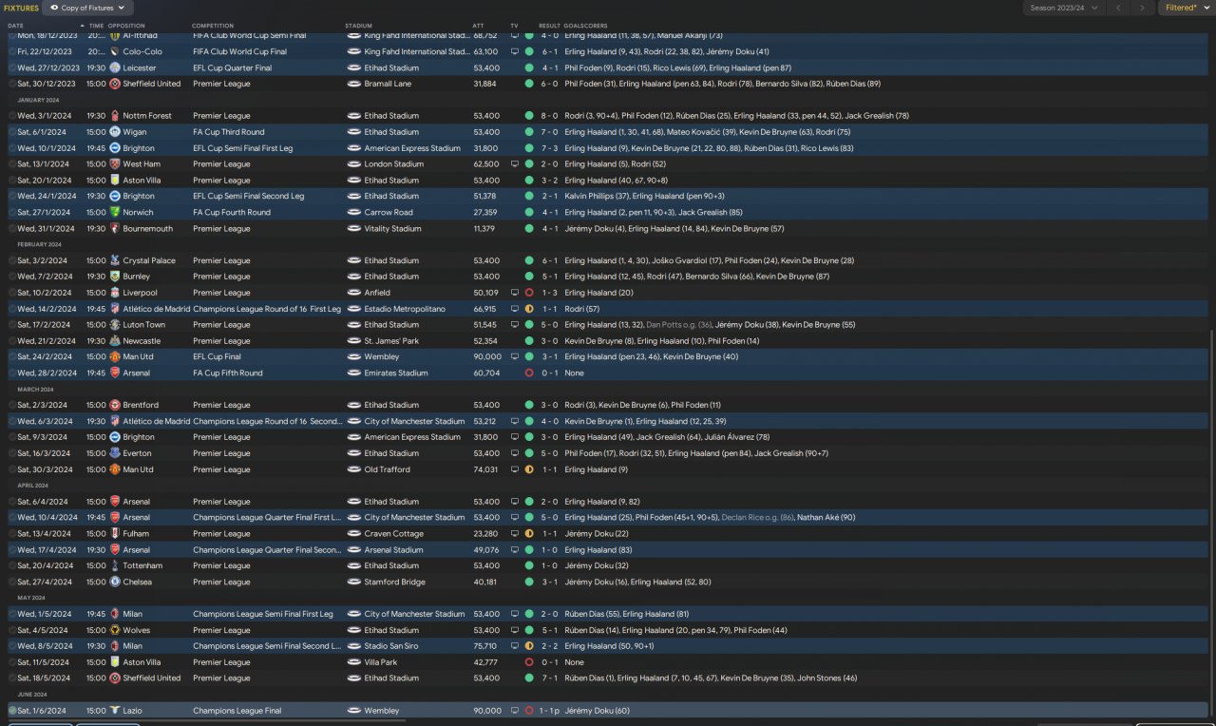Click the Luton Town club badge

(x=114, y=325)
